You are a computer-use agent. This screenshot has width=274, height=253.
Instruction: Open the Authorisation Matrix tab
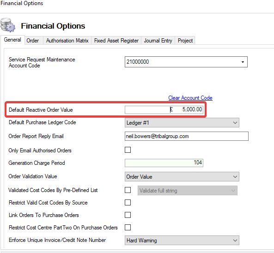click(x=67, y=41)
